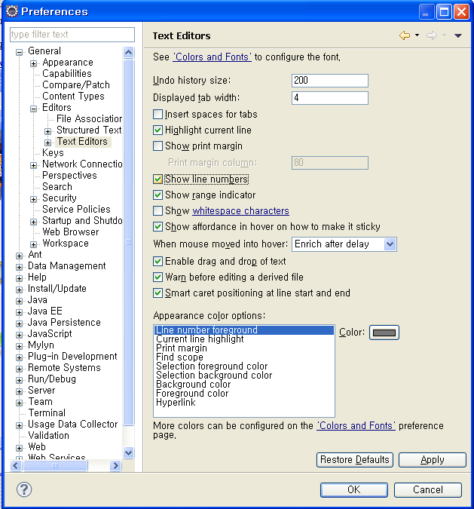Screen dimensions: 474x509
Task: Click the Restore Defaults button
Action: (355, 459)
